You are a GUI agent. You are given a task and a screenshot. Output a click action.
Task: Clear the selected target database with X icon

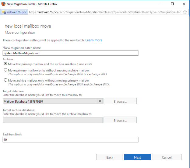[x=100, y=101]
